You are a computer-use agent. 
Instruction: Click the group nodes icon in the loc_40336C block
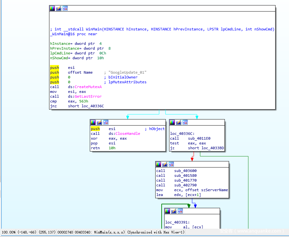185,122
